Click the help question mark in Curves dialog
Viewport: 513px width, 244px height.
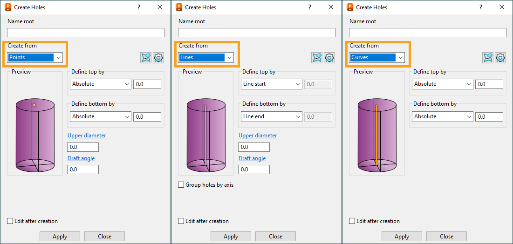[x=481, y=7]
